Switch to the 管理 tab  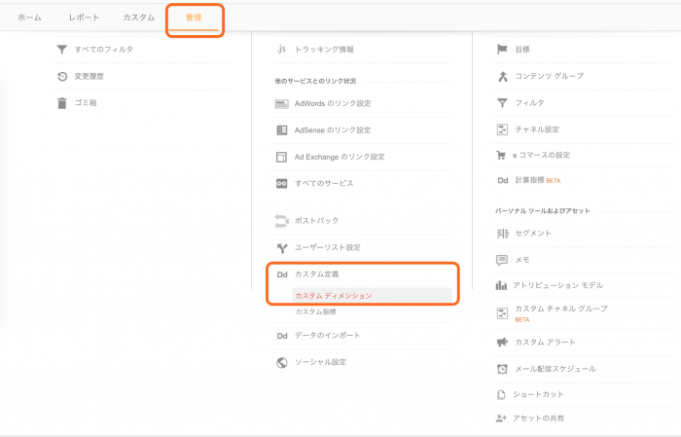pyautogui.click(x=194, y=18)
